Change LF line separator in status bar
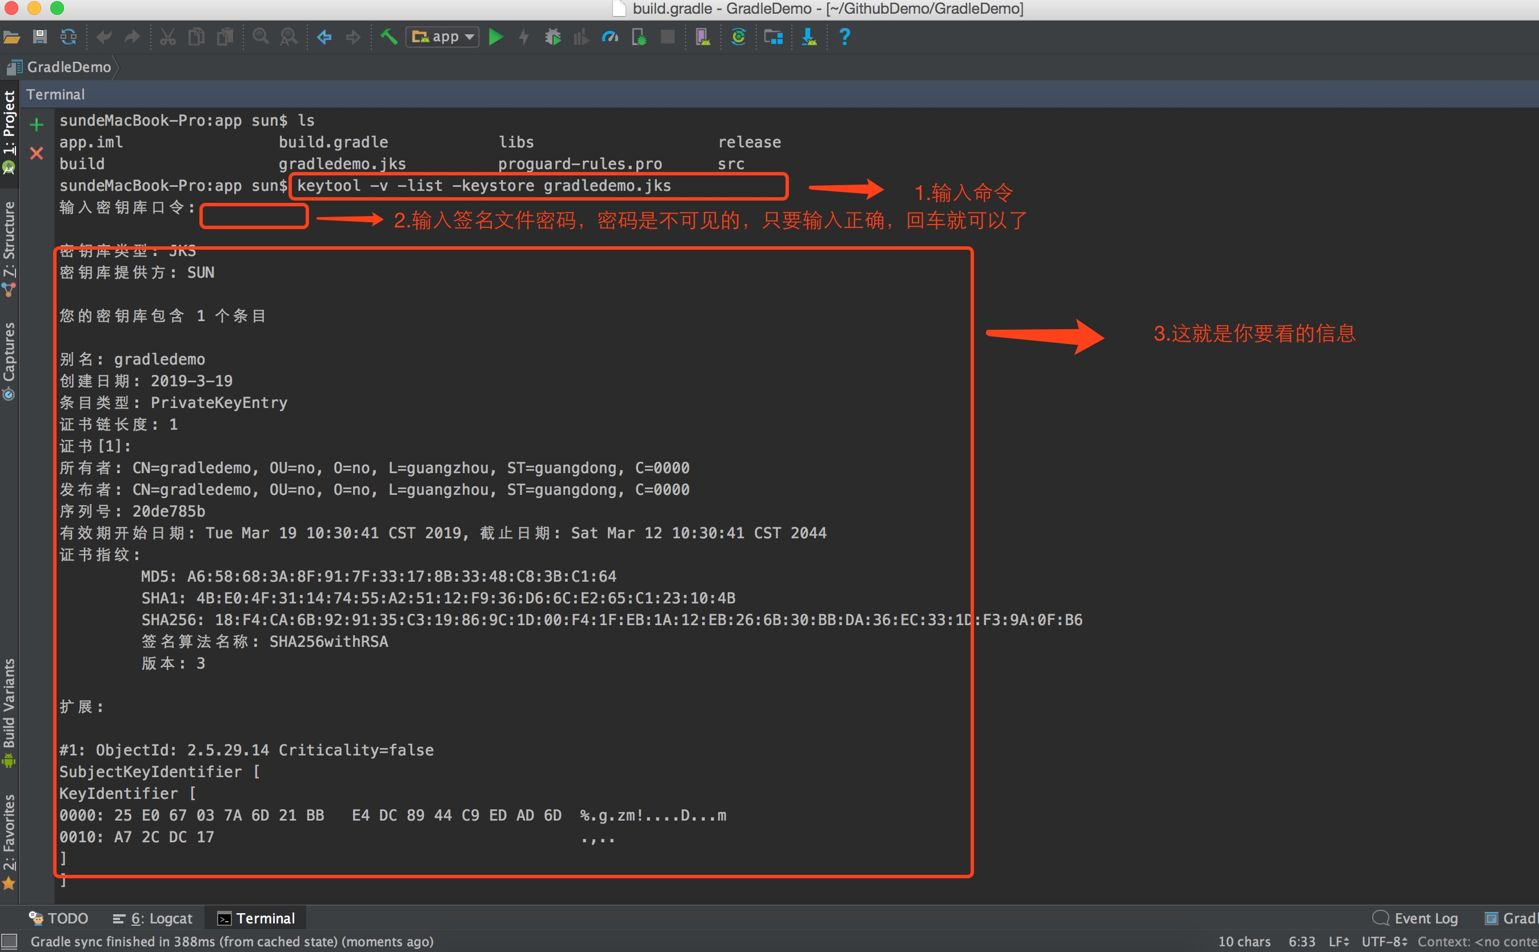The image size is (1539, 952). [1338, 941]
